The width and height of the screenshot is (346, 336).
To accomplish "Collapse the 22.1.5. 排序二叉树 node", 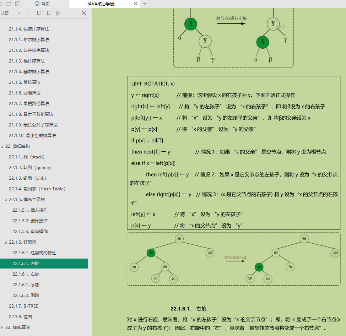I will (6, 200).
